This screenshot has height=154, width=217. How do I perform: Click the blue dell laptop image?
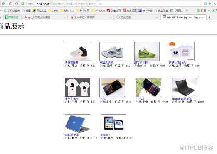coord(77,124)
